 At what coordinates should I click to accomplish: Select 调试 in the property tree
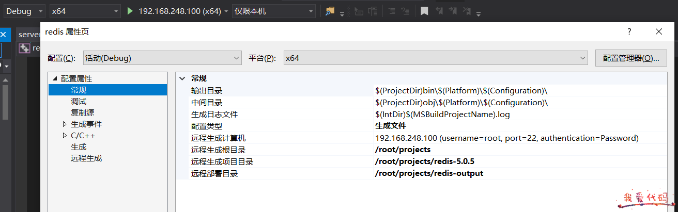(x=79, y=102)
